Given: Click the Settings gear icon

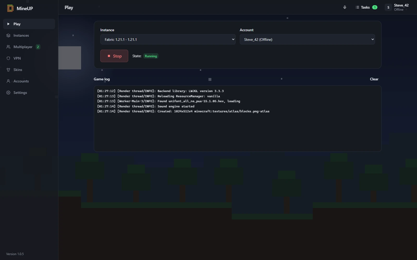Looking at the screenshot, I should (x=8, y=93).
